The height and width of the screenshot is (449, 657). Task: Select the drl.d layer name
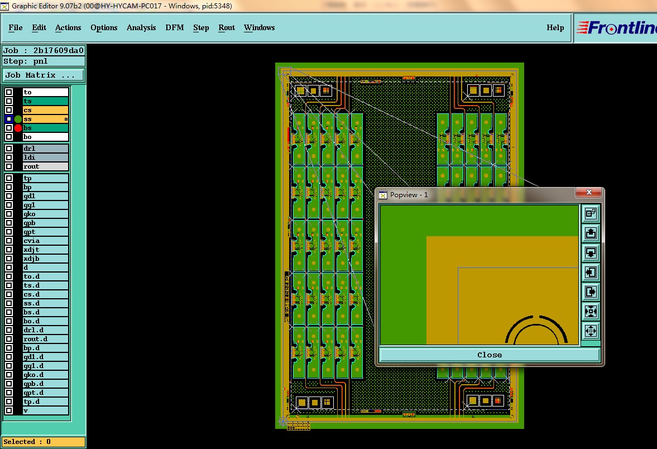point(45,330)
